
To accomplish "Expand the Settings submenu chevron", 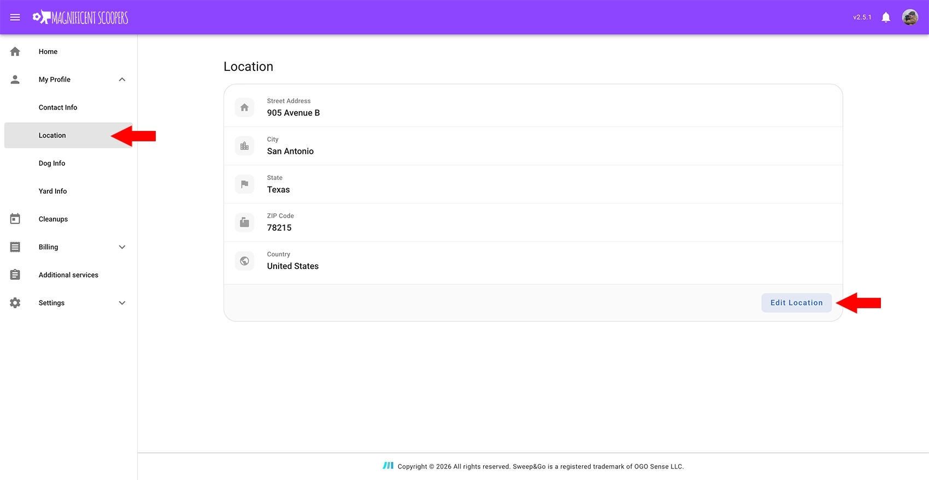I will coord(122,303).
